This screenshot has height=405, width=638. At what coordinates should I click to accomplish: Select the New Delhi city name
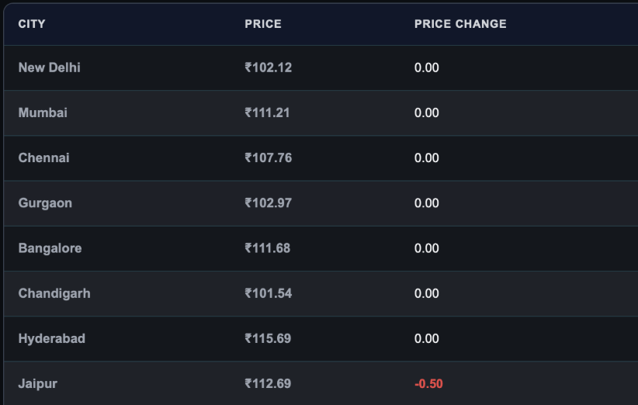[49, 67]
